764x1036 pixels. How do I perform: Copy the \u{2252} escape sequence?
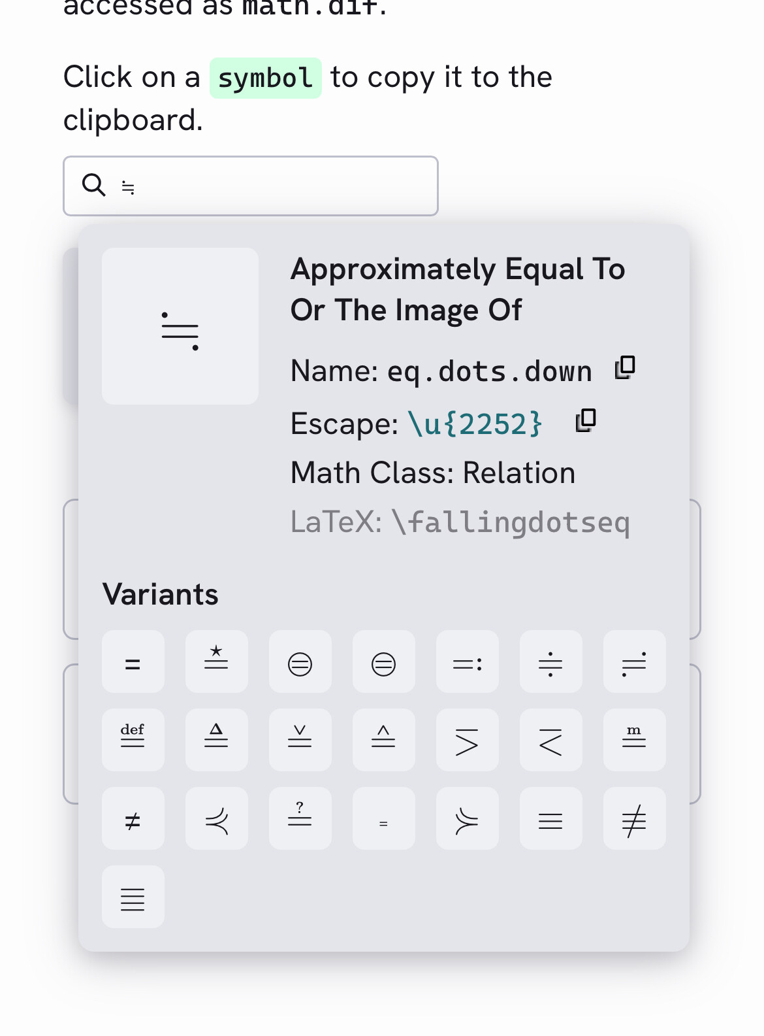point(586,420)
